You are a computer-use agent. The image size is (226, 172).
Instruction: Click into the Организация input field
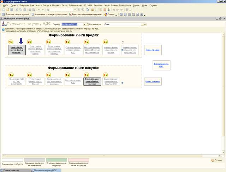click(122, 24)
